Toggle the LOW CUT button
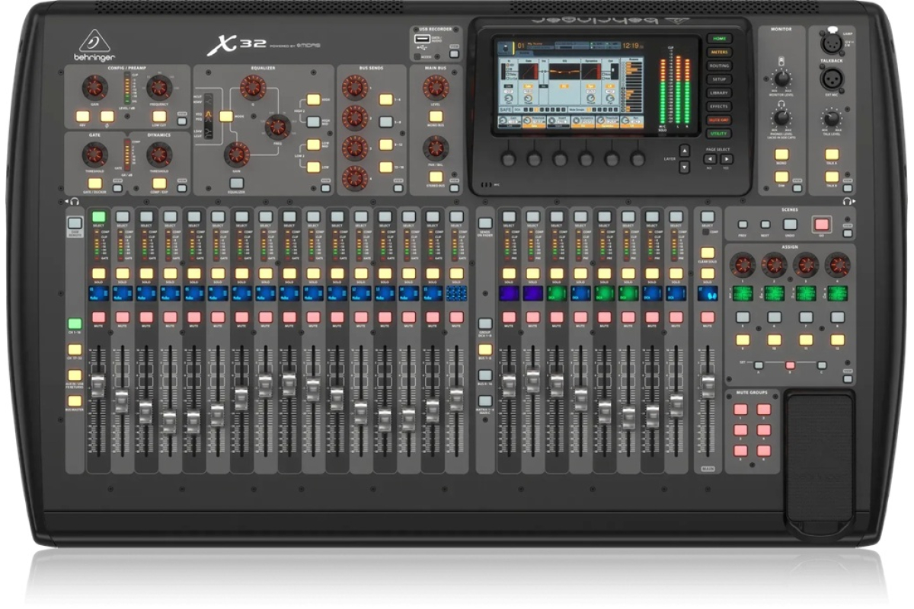 click(x=159, y=116)
